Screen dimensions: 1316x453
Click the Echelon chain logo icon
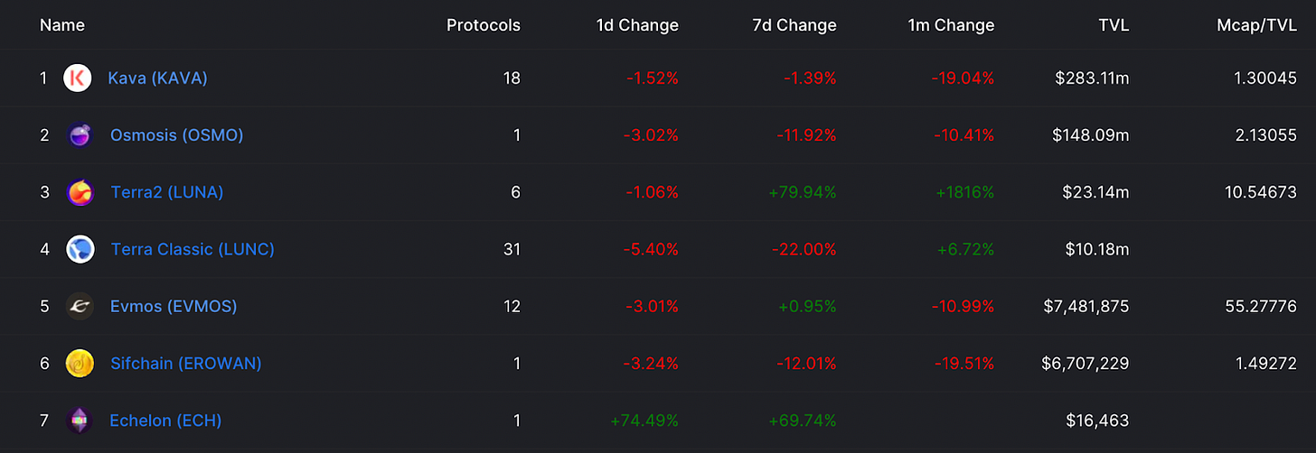click(x=80, y=421)
